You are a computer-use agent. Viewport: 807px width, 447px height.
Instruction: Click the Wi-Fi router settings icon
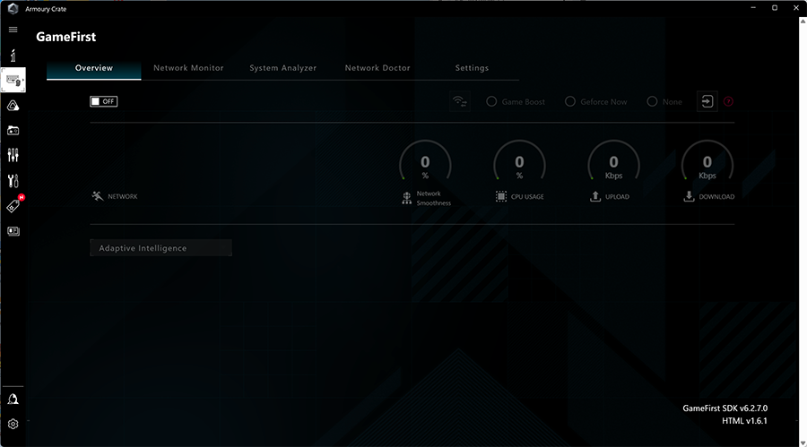[460, 101]
